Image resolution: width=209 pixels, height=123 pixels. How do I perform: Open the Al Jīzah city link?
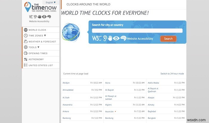(x=66, y=97)
